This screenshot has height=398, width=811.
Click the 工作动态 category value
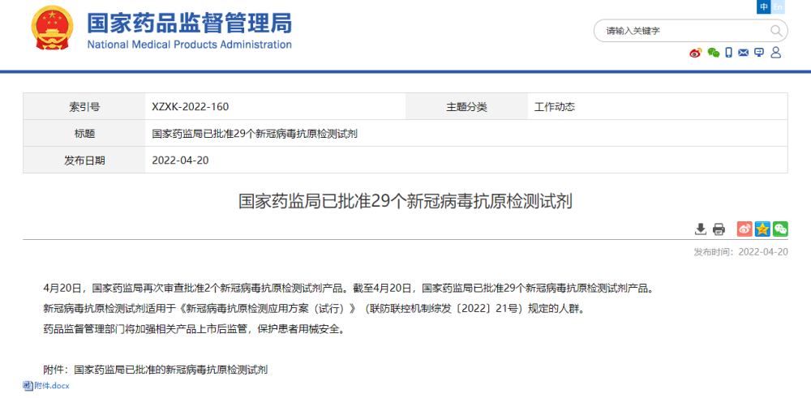coord(555,107)
